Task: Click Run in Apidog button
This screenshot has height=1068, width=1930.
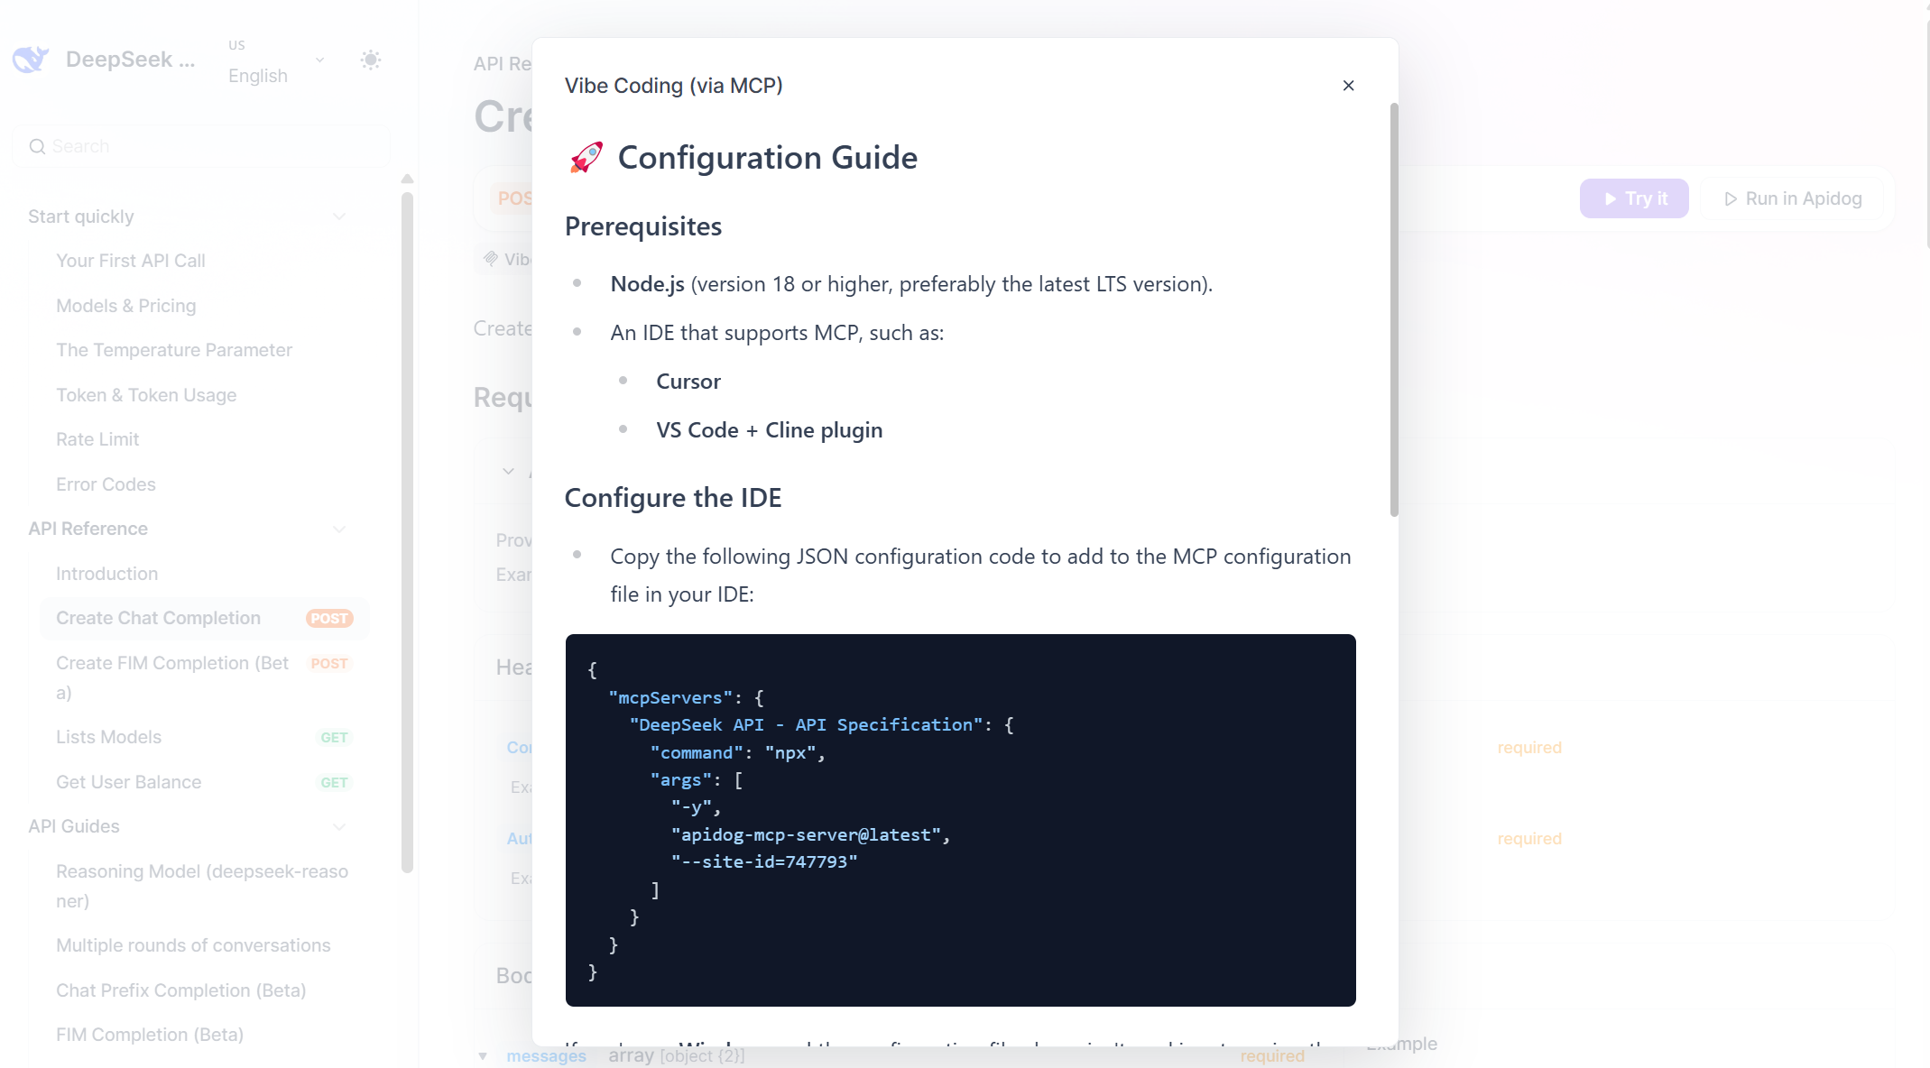Action: [x=1793, y=198]
